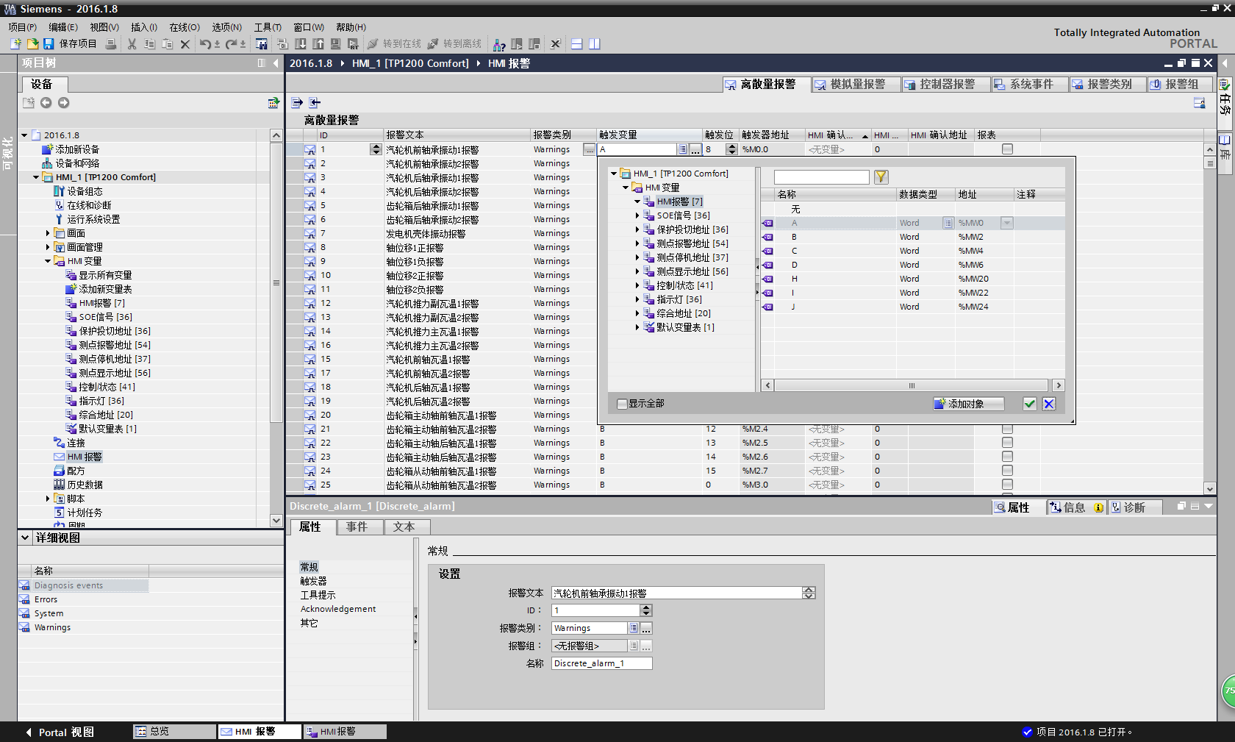This screenshot has width=1235, height=742.
Task: Click the redo arrow icon
Action: pos(232,44)
